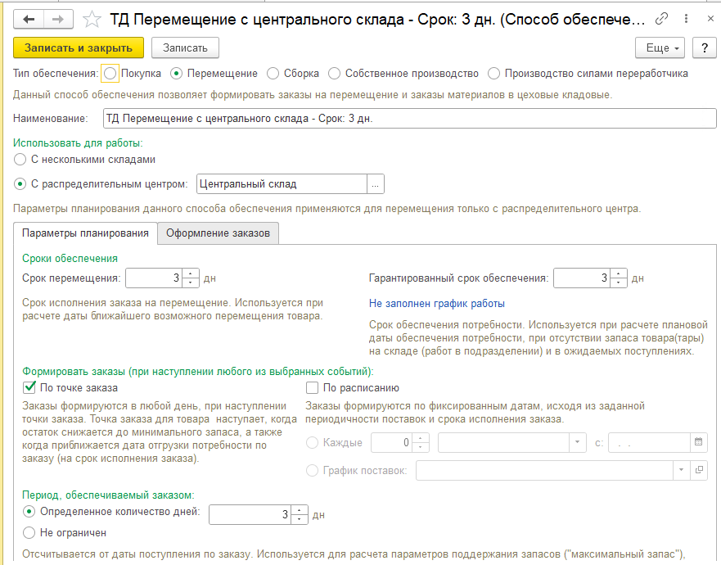
Task: Select the Каждые radio option
Action: [x=313, y=443]
